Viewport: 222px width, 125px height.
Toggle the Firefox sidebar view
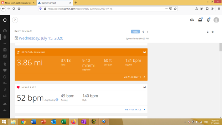[207, 9]
